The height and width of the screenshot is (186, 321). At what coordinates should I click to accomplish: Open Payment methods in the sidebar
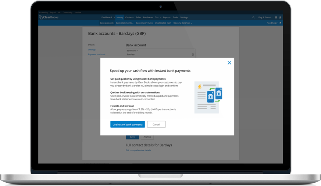coord(97,55)
